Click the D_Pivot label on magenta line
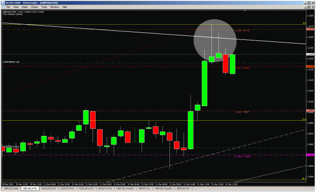316x192 pixels. [243, 156]
